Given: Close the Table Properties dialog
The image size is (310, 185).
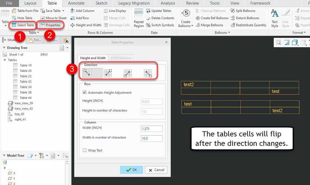Looking at the screenshot, I should (166, 42).
